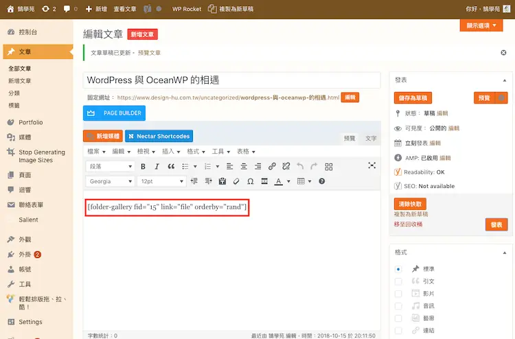The width and height of the screenshot is (515, 339).
Task: Click Nectar Shortcodes button
Action: click(159, 136)
